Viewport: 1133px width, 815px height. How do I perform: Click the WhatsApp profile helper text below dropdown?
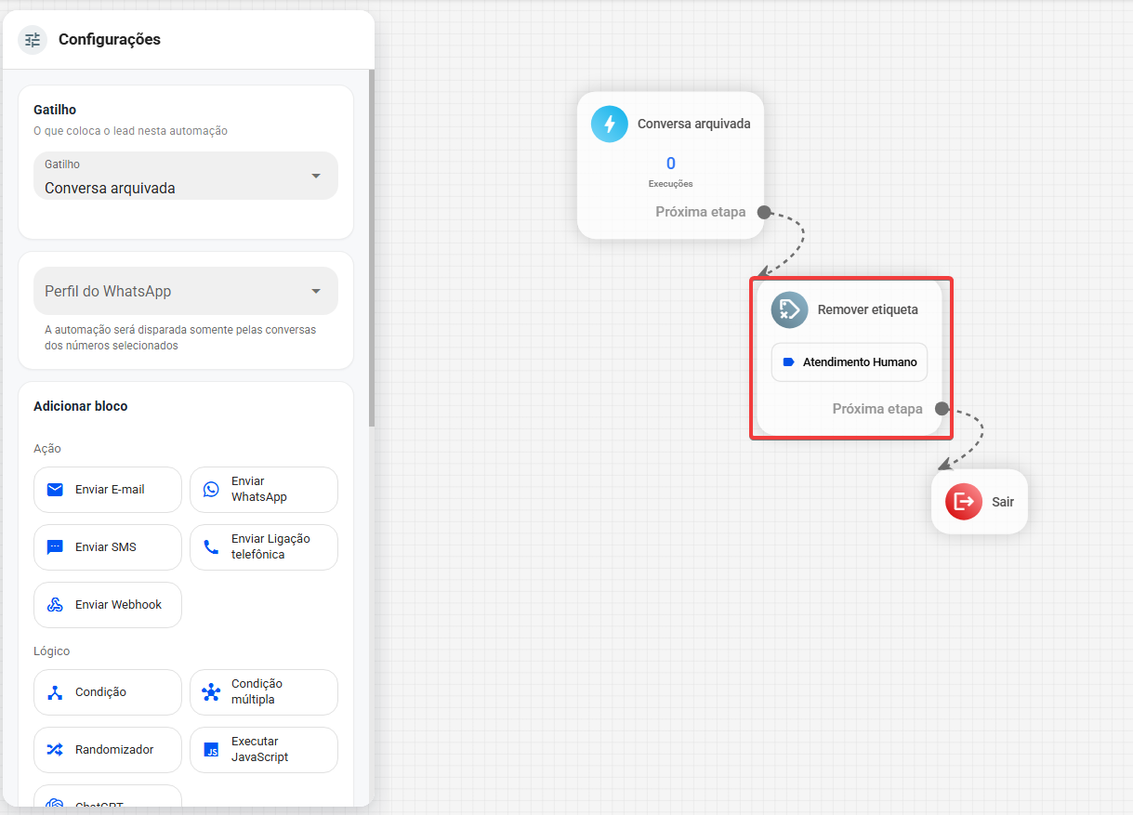point(180,338)
